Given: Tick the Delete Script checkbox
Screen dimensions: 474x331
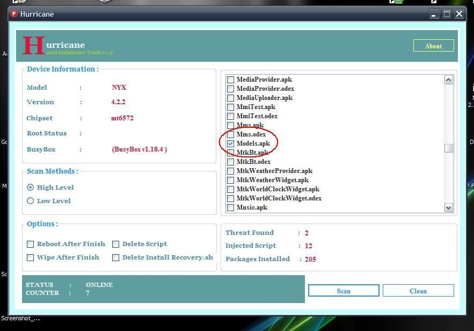Looking at the screenshot, I should pyautogui.click(x=115, y=244).
